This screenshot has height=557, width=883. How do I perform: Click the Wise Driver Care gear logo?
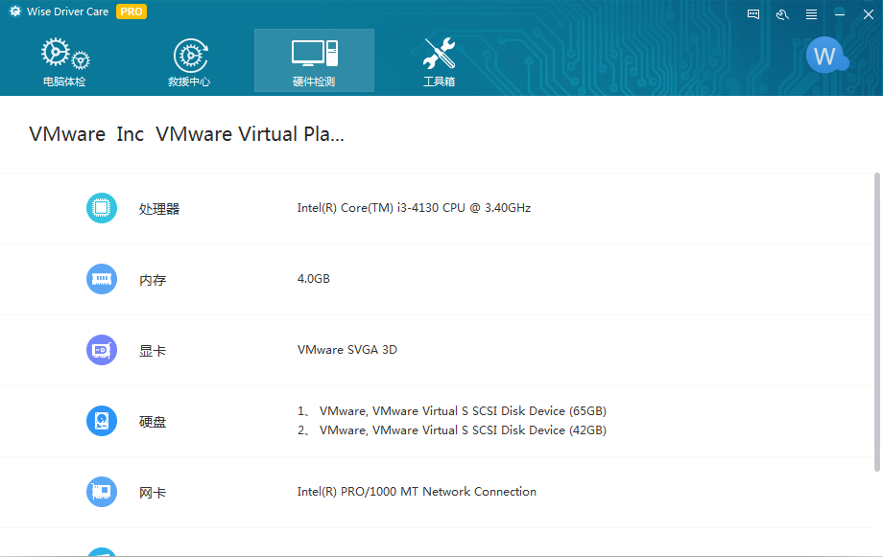(x=15, y=12)
